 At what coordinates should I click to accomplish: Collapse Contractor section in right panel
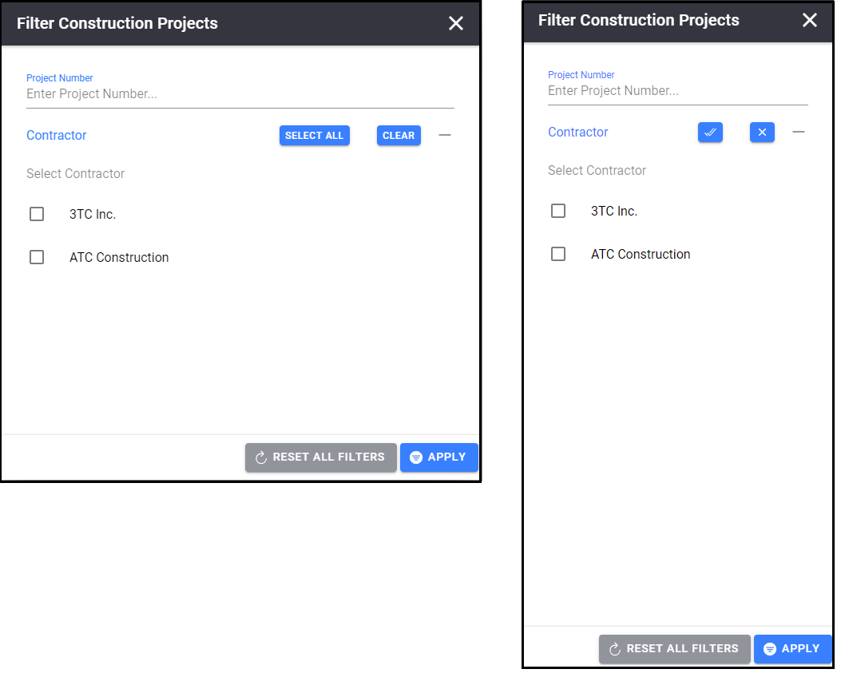tap(798, 132)
